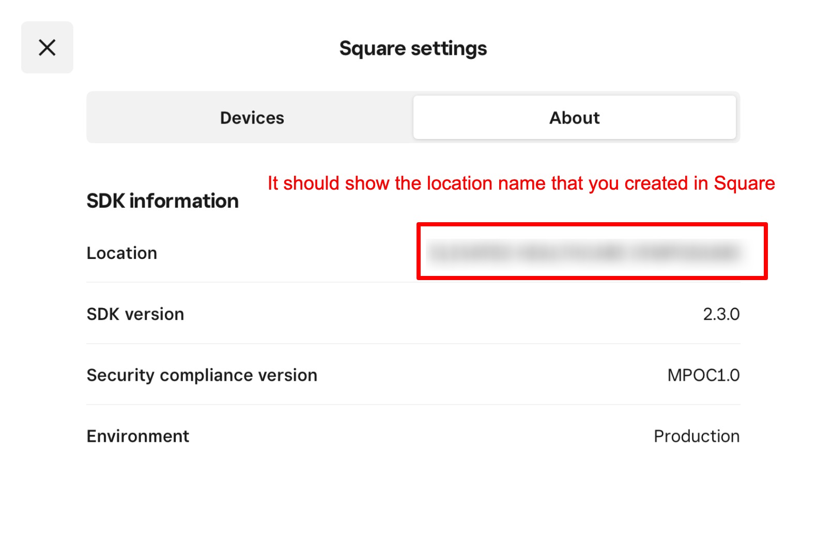
Task: Select the Environment label
Action: coord(138,436)
